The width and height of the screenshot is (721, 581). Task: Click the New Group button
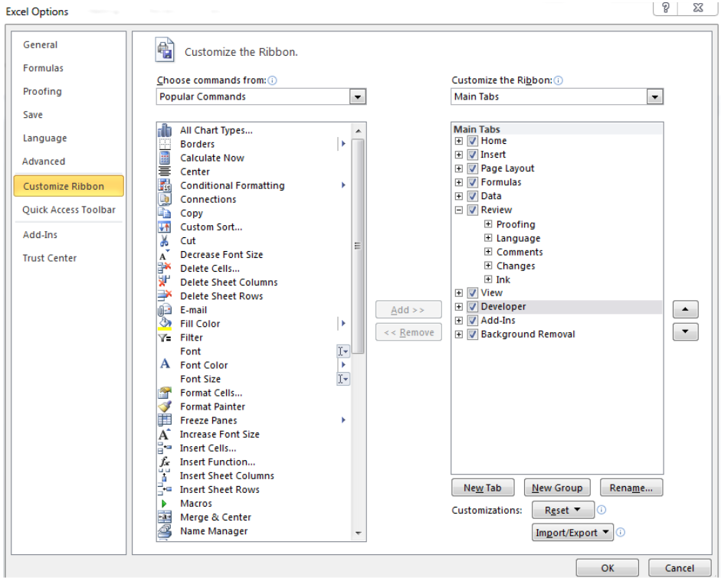(557, 488)
